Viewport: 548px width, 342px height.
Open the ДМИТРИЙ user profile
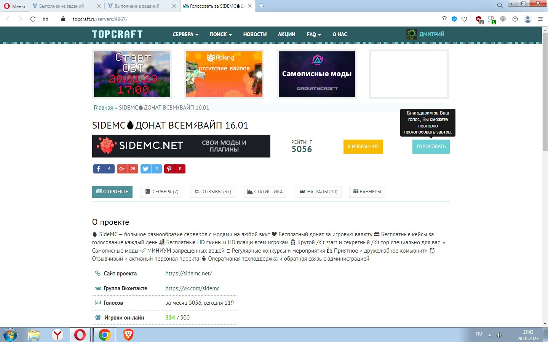[x=432, y=34]
